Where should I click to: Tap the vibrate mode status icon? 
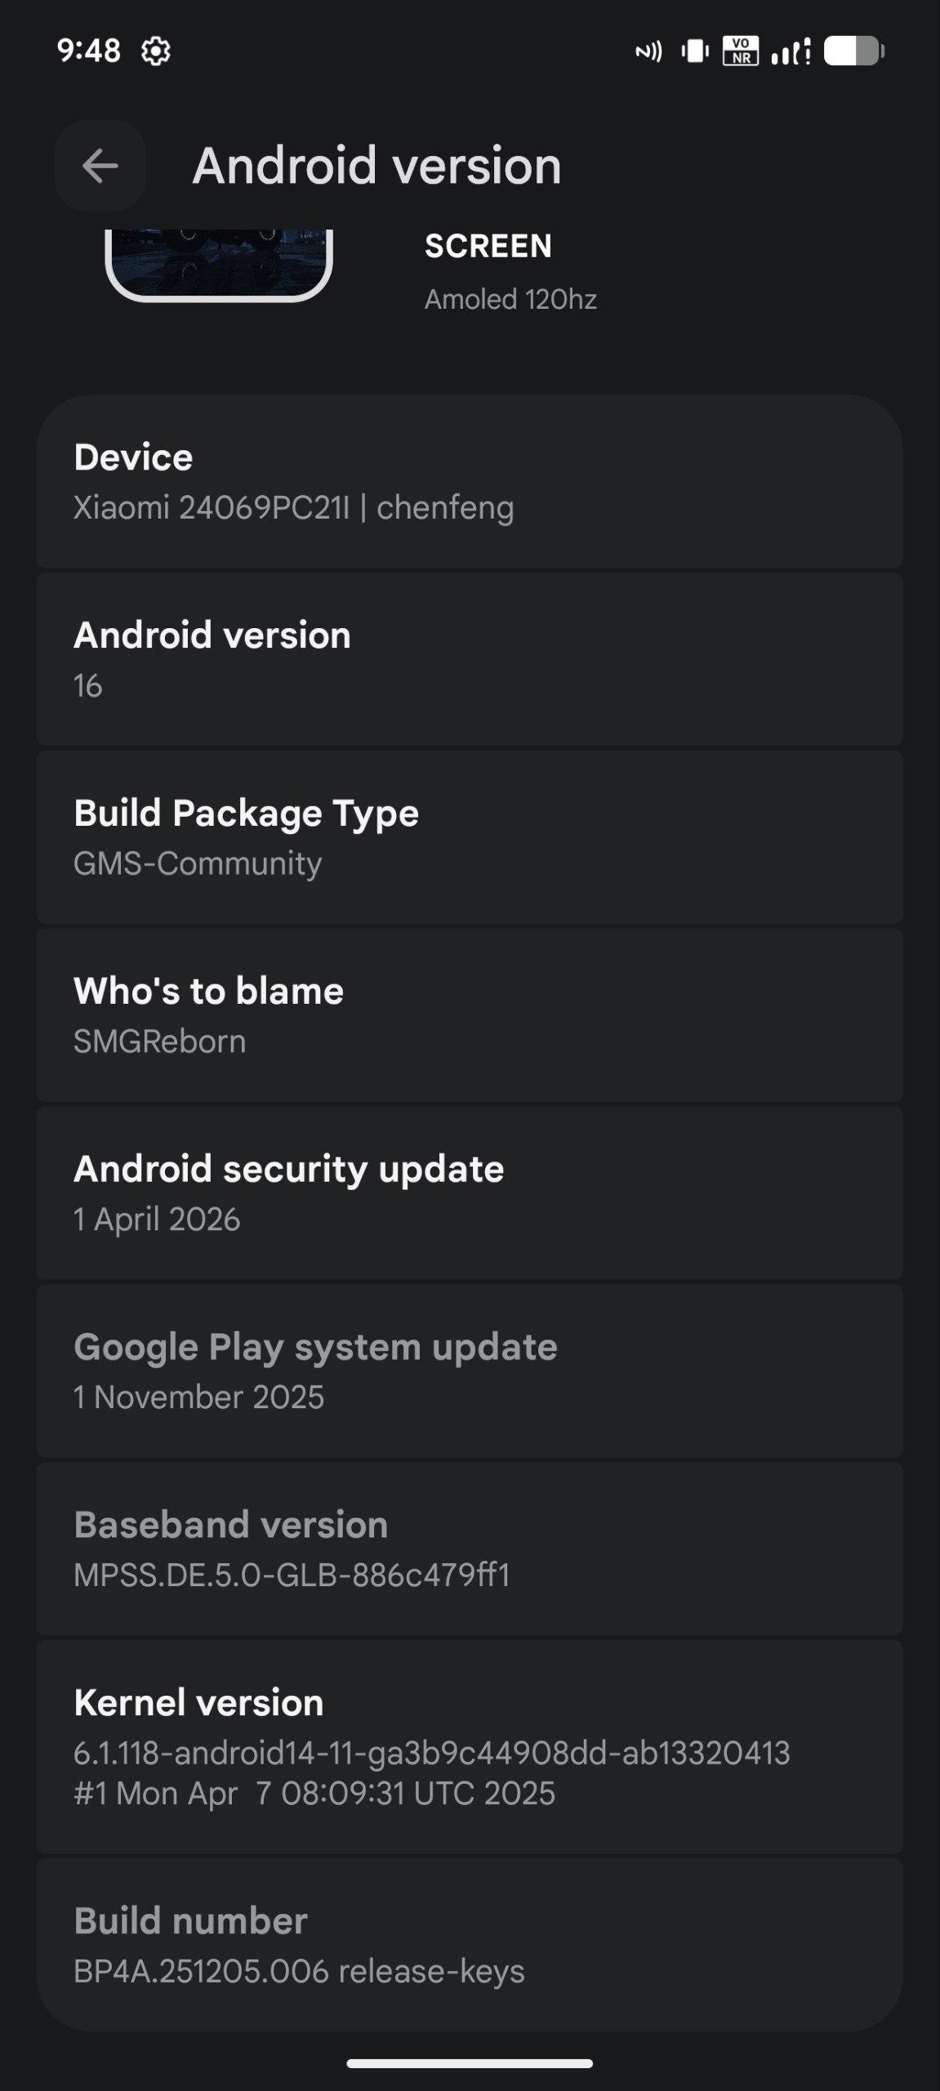pos(695,51)
